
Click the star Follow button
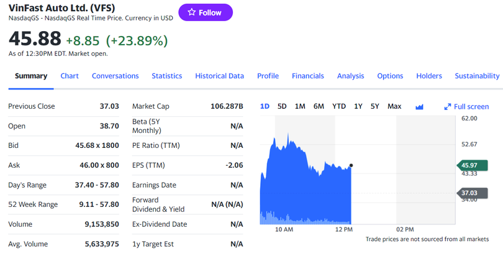coord(206,12)
